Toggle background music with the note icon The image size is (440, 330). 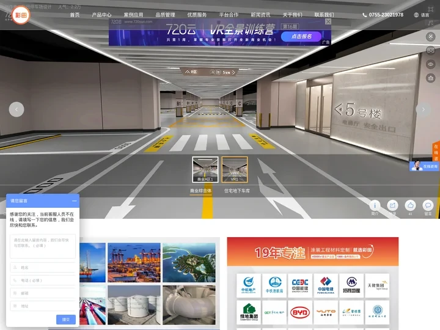pos(431,23)
